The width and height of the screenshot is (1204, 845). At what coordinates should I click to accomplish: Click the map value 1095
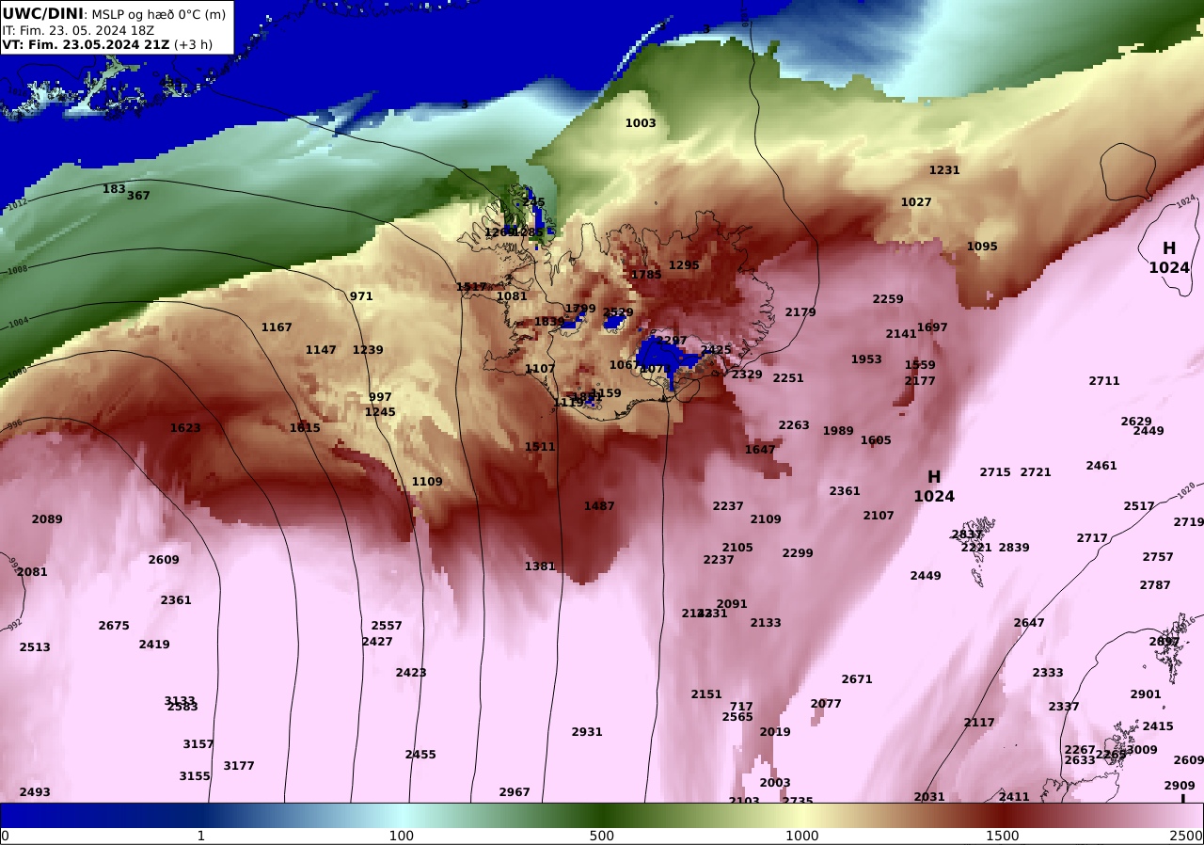click(982, 247)
